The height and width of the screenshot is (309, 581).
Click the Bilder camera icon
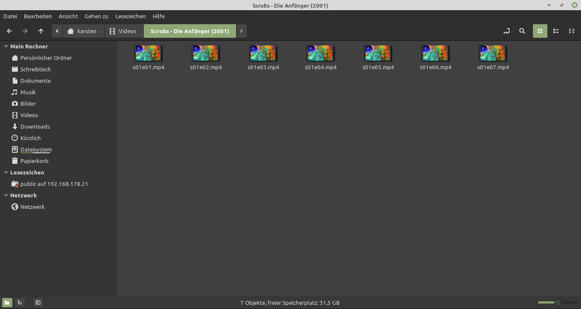click(15, 104)
